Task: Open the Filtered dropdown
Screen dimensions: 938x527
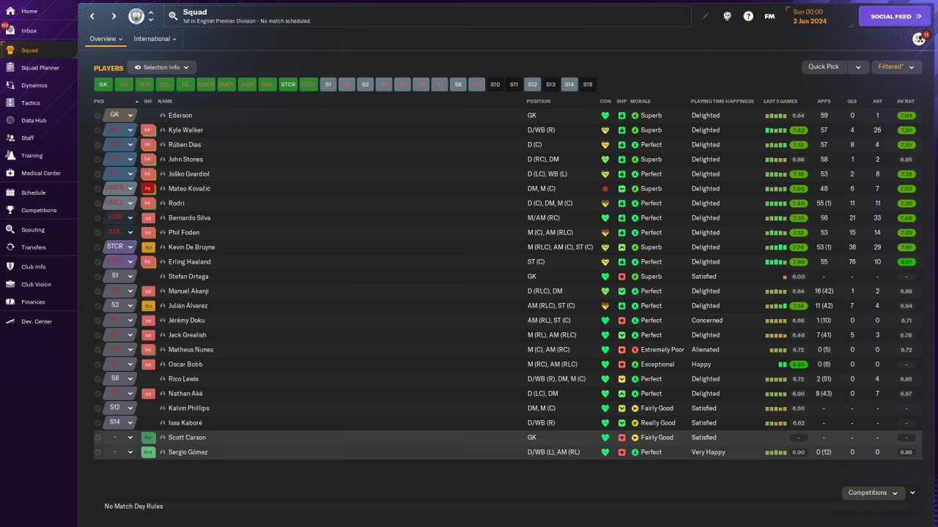Action: click(x=896, y=67)
